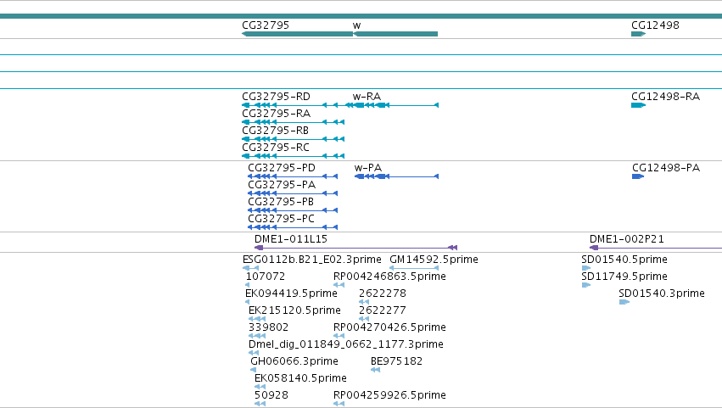Select the CG32795-PA protein feature

tap(293, 193)
